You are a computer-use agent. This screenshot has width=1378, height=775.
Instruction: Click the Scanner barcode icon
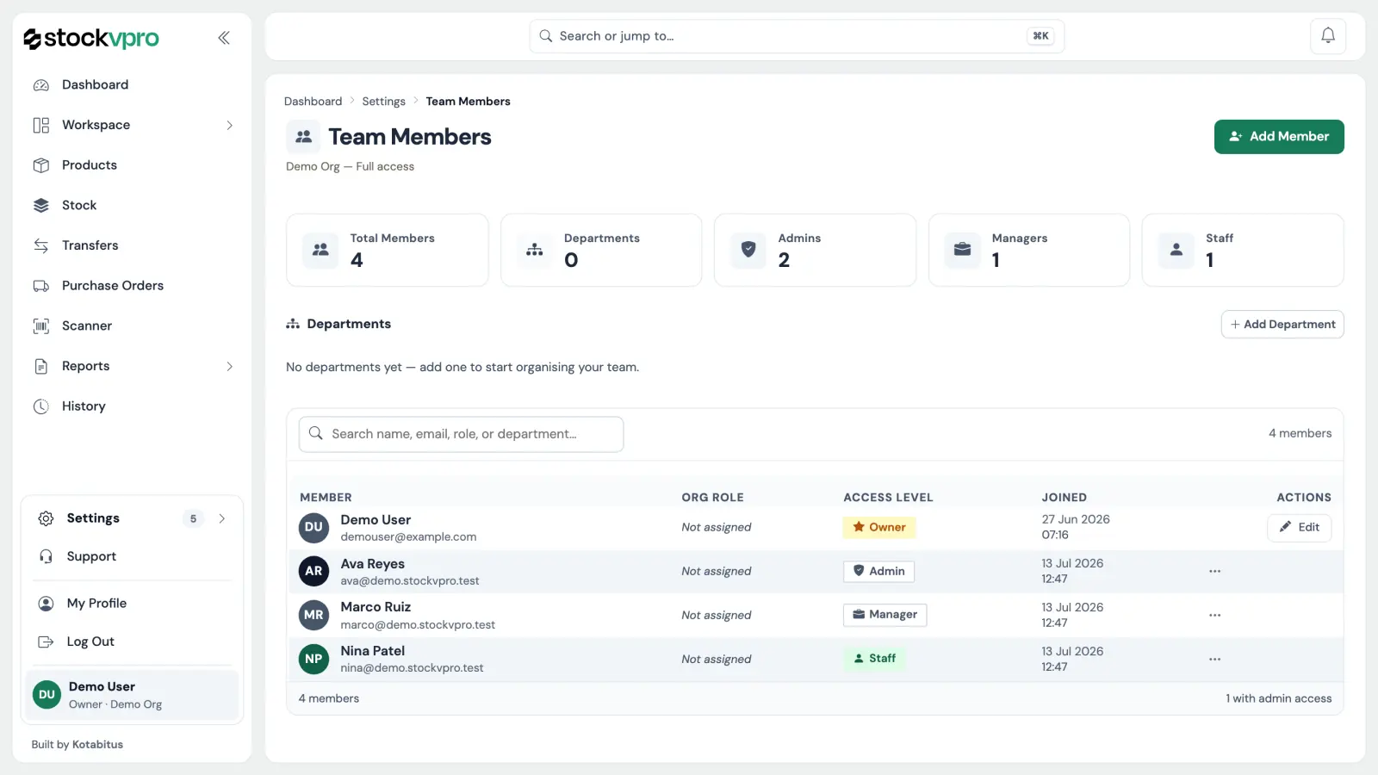tap(41, 325)
